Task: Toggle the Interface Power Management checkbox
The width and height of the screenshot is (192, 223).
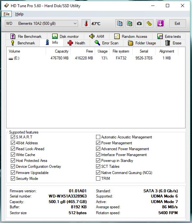Action: click(98, 154)
